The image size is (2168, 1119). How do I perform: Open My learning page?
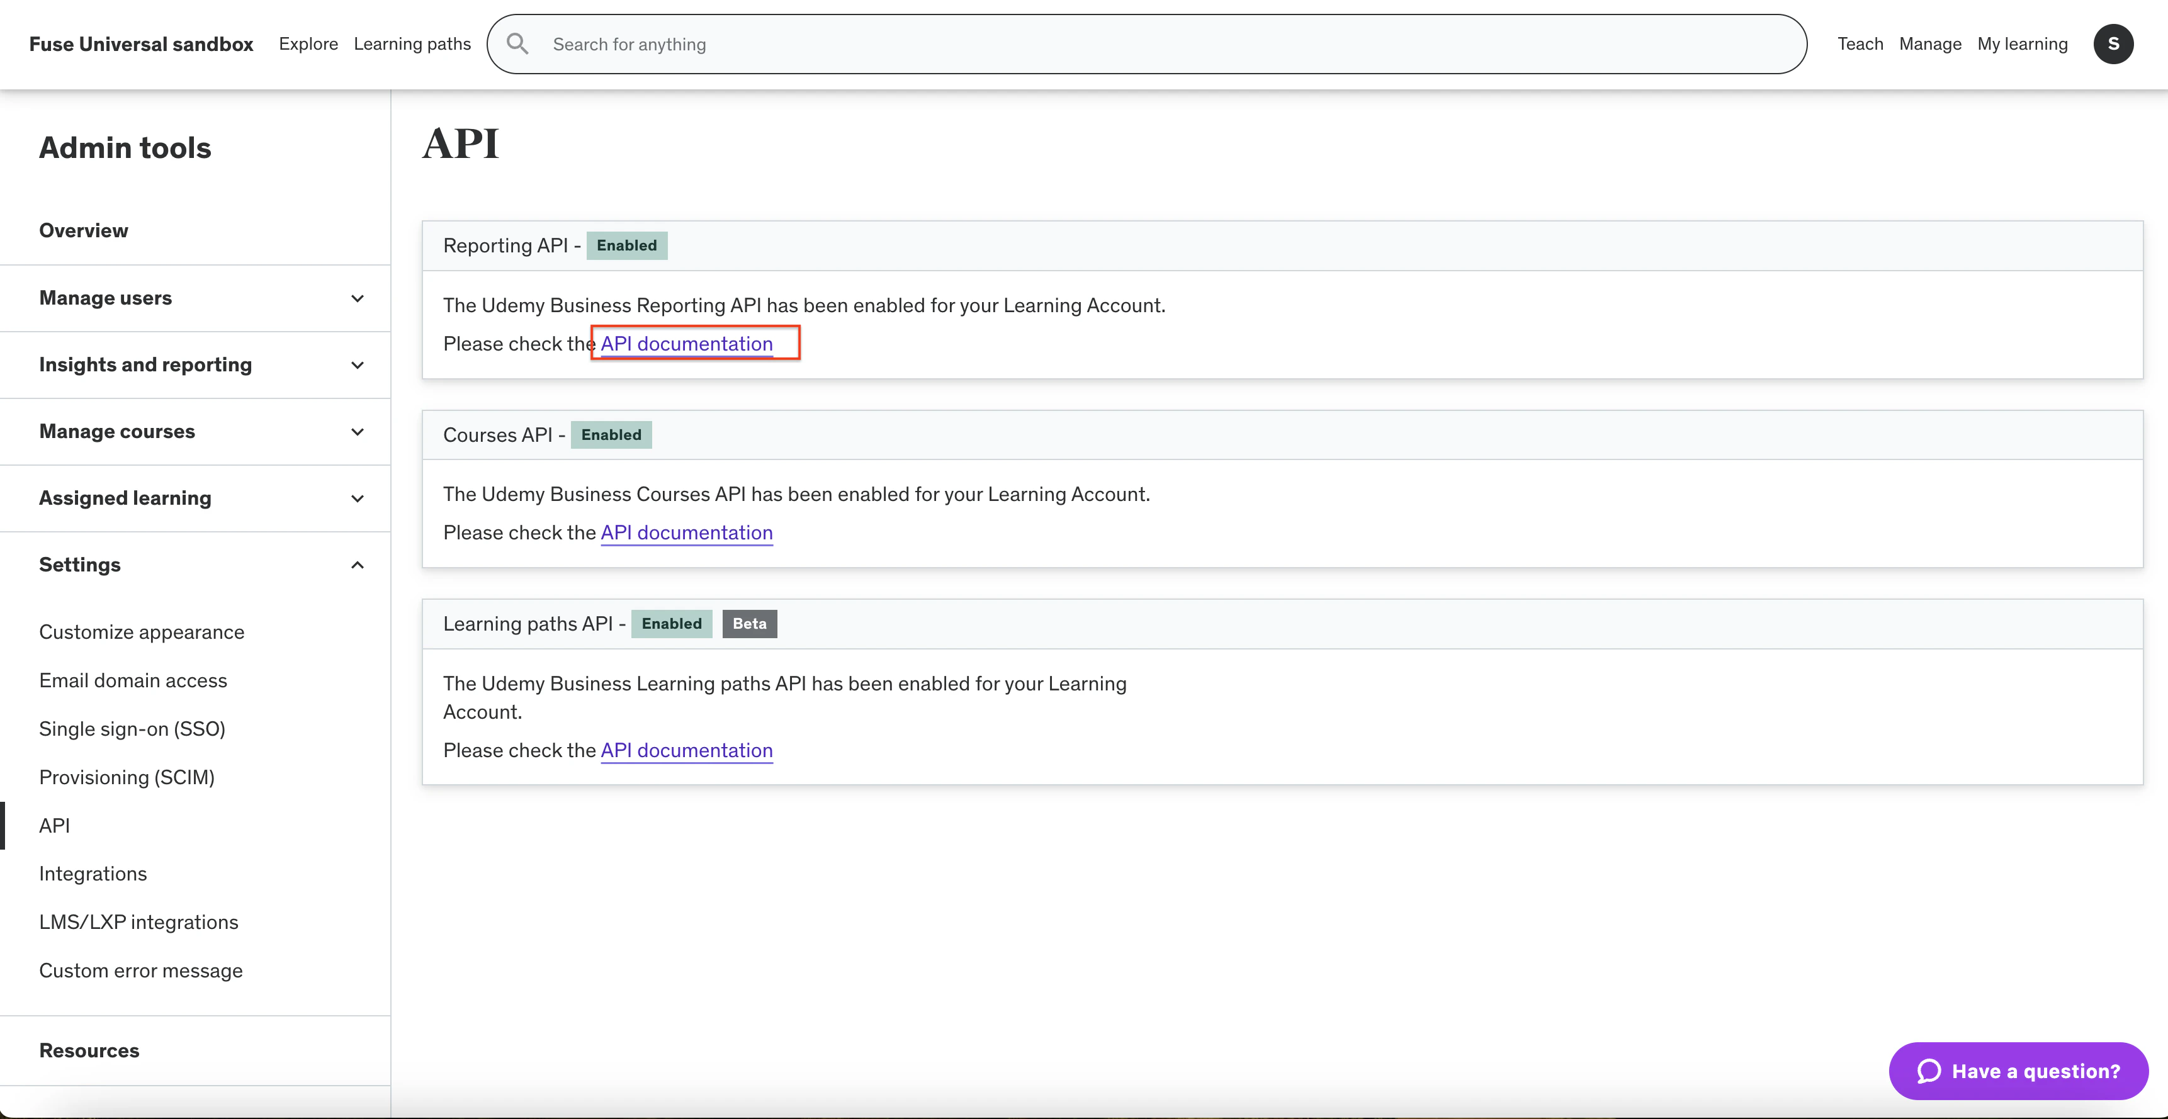coord(2021,44)
